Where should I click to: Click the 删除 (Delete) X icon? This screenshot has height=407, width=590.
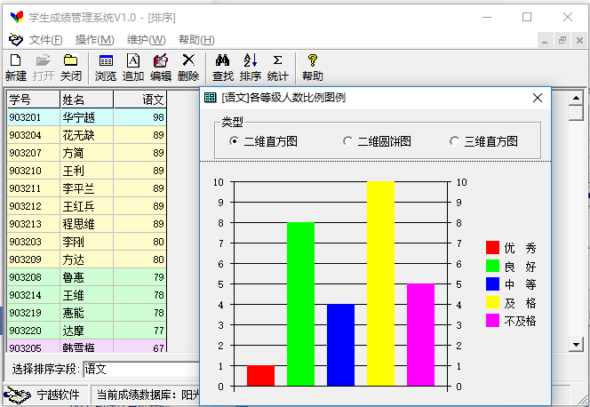pyautogui.click(x=188, y=60)
